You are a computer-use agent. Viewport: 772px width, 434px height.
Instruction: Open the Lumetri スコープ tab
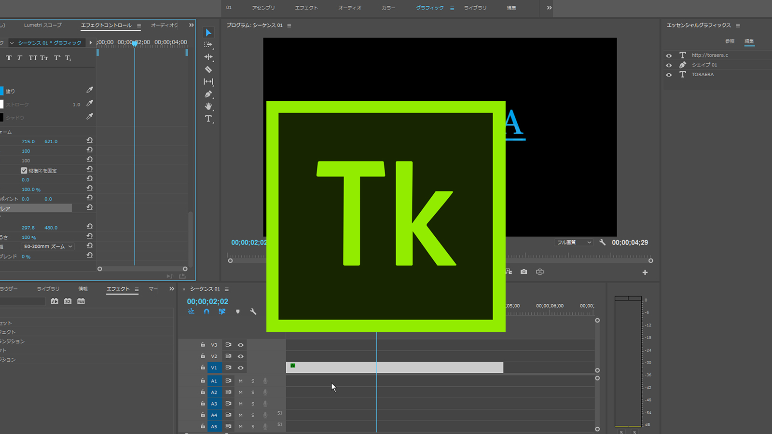[x=43, y=25]
